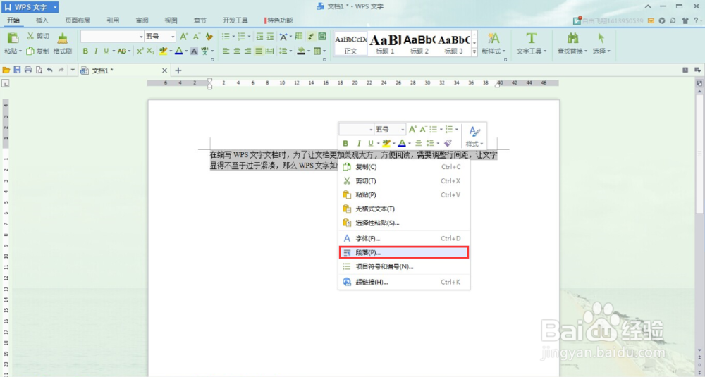Add new document tab with plus icon
The image size is (705, 377).
pyautogui.click(x=178, y=70)
